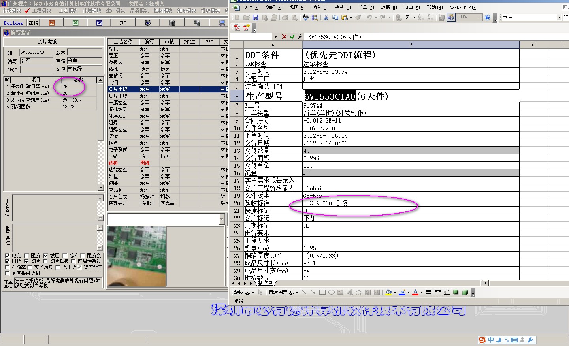Click the Word icon in the Builder toolbar
The height and width of the screenshot is (346, 569).
tap(99, 23)
